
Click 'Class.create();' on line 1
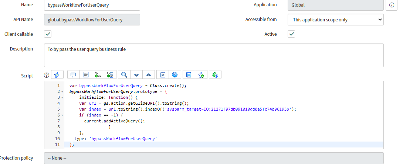(168, 86)
